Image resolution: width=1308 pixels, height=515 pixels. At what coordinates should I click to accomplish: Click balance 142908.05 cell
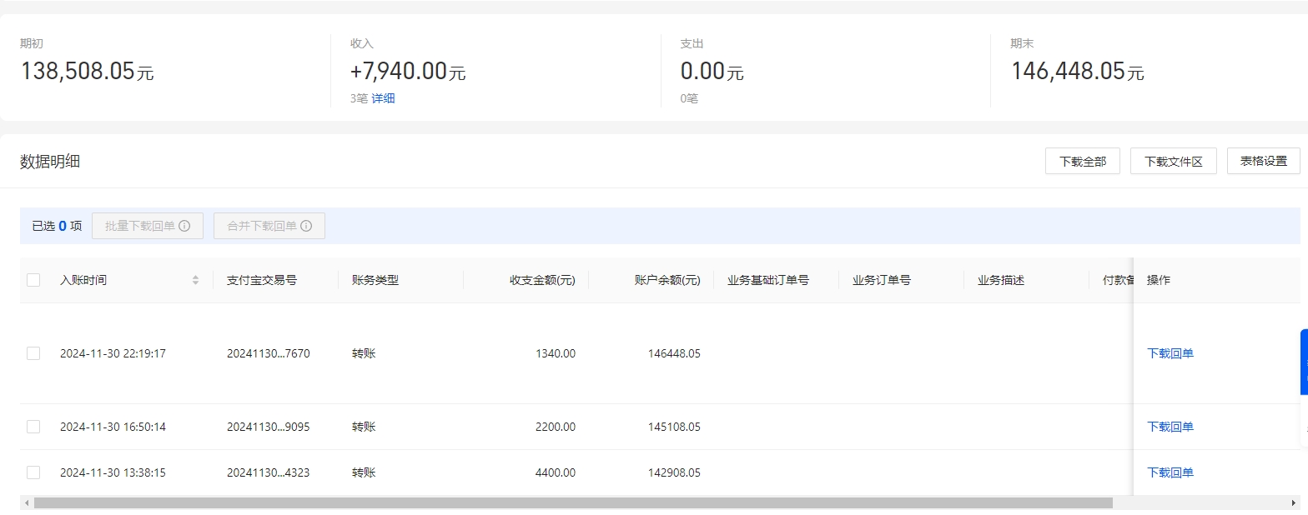pyautogui.click(x=674, y=472)
